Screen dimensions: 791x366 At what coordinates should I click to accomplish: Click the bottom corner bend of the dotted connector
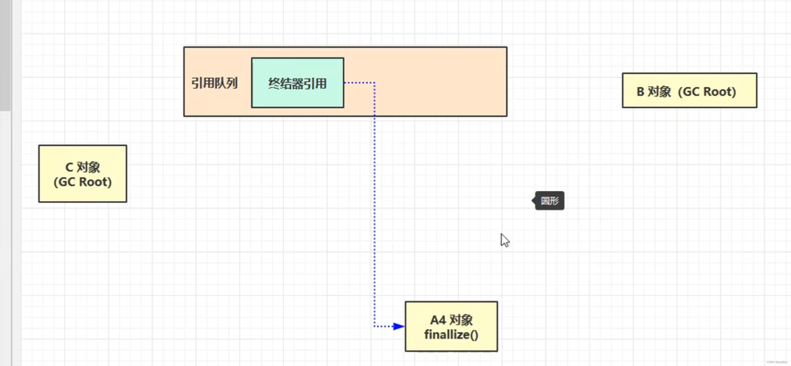click(x=374, y=326)
